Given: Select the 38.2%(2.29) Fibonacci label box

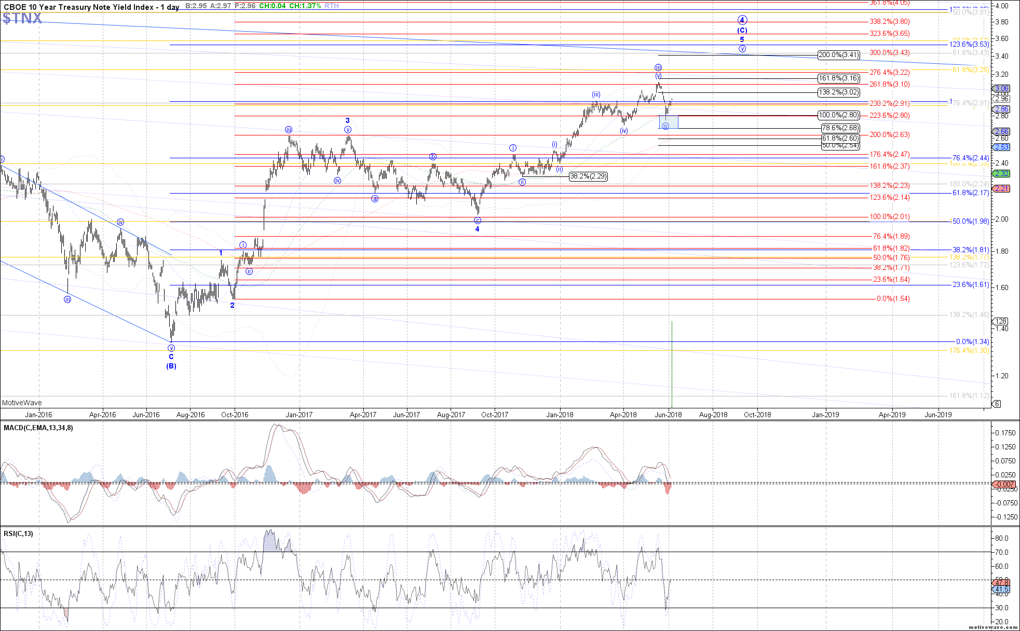Looking at the screenshot, I should pos(588,176).
